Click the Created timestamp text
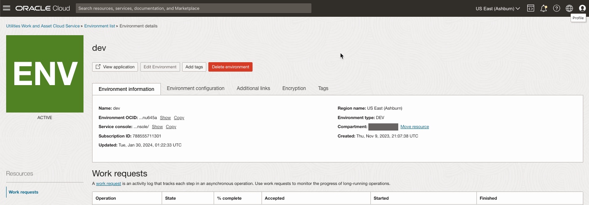589x205 pixels. click(x=387, y=136)
